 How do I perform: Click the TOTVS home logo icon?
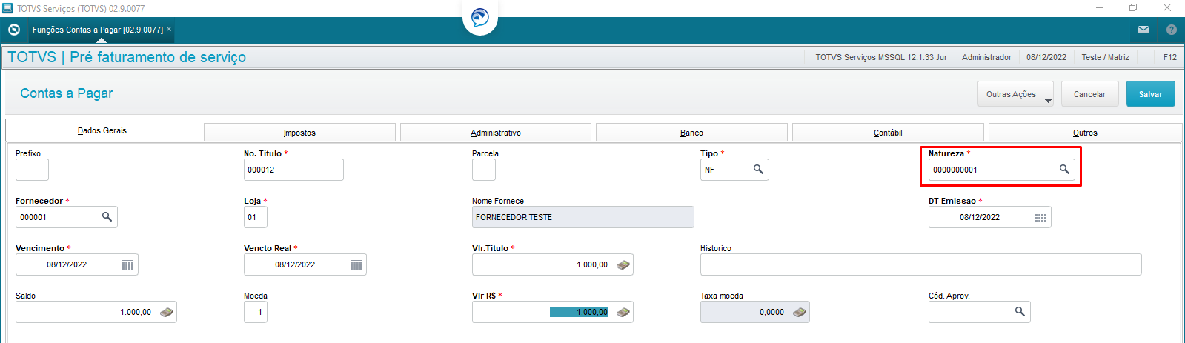coord(13,30)
